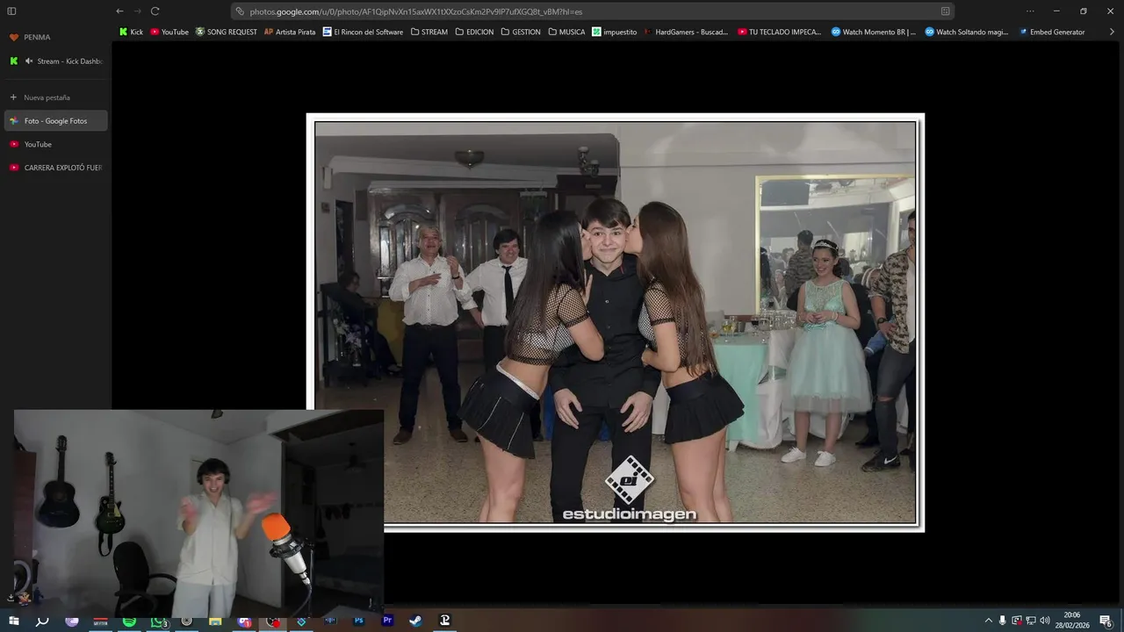The height and width of the screenshot is (632, 1124).
Task: Open Watch Soltando magi... bookmark
Action: [967, 32]
